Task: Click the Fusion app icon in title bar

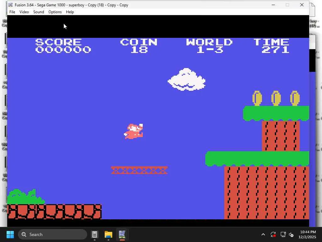Action: coord(11,5)
